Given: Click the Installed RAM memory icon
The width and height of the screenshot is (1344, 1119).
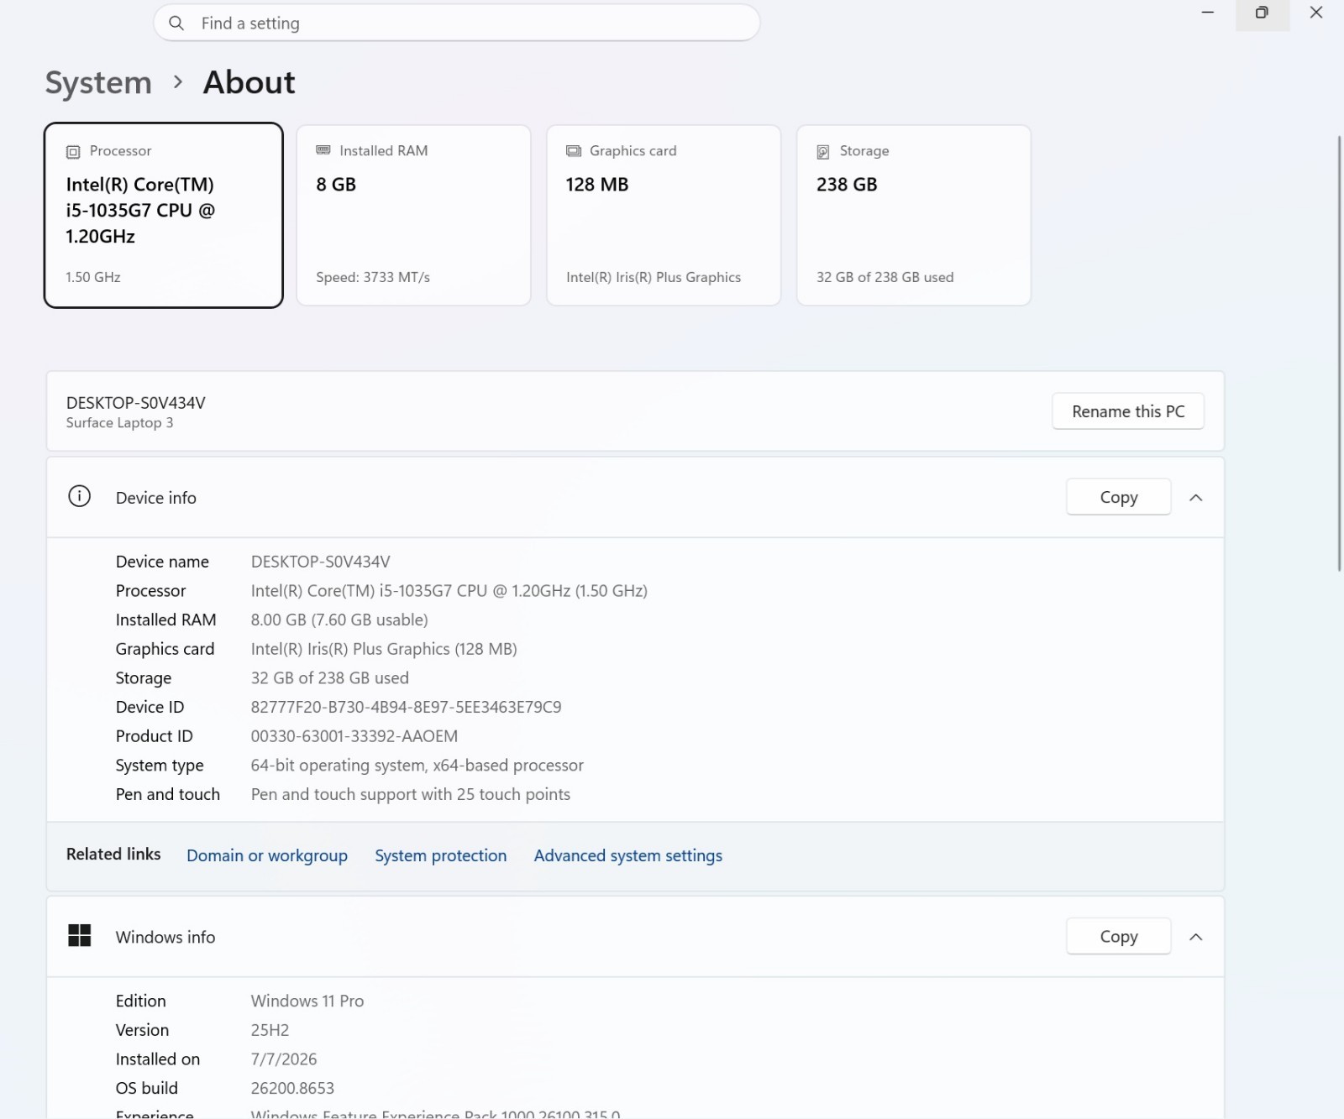Looking at the screenshot, I should click(x=323, y=150).
